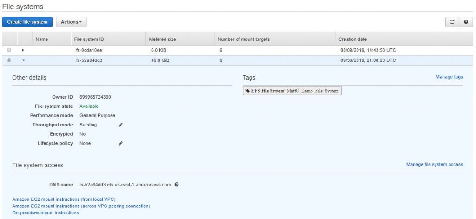Image resolution: width=476 pixels, height=219 pixels.
Task: Click Owner ID value 895965724360
Action: click(x=95, y=97)
